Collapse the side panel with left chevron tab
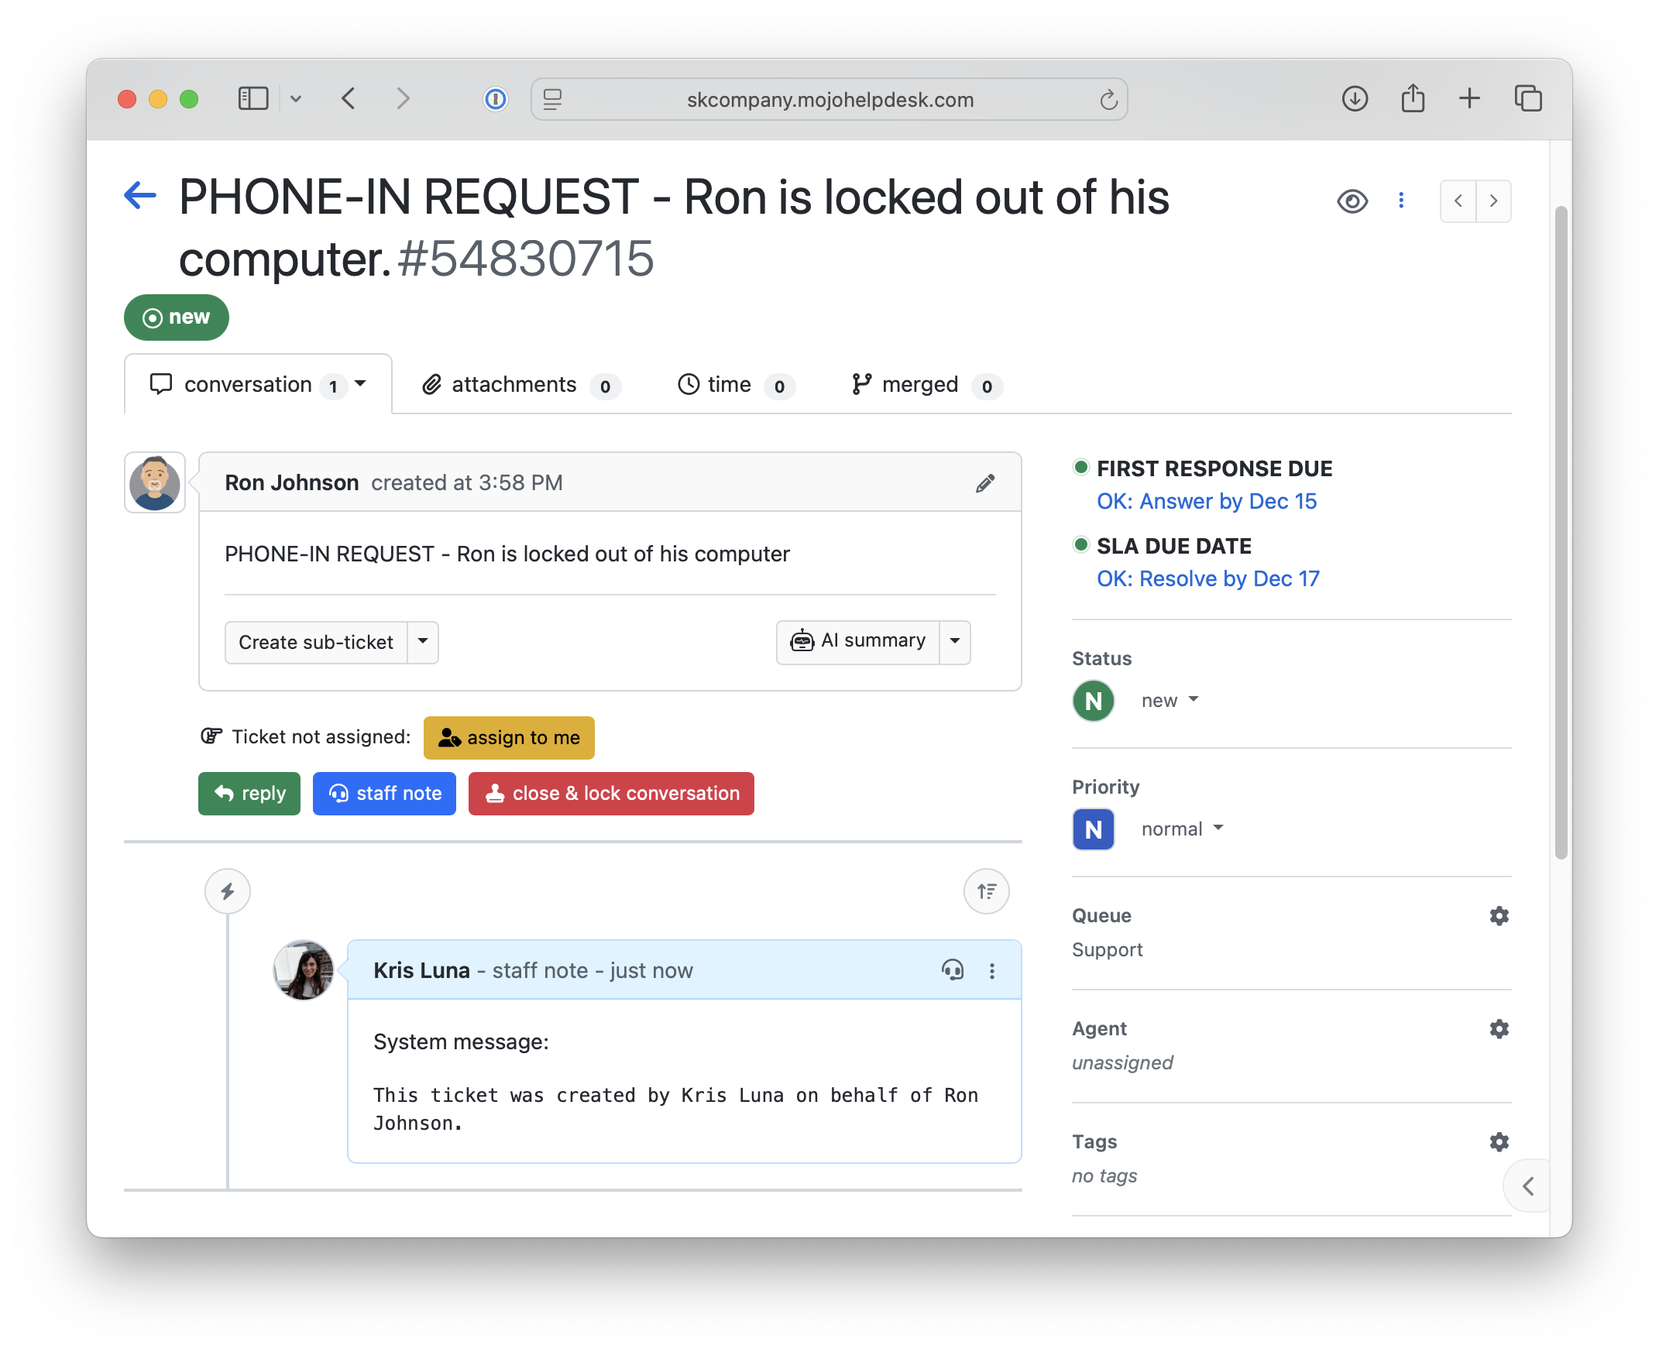 [x=1527, y=1186]
